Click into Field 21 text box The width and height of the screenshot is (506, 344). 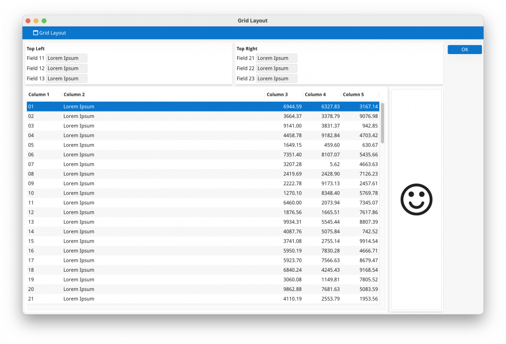pos(276,58)
